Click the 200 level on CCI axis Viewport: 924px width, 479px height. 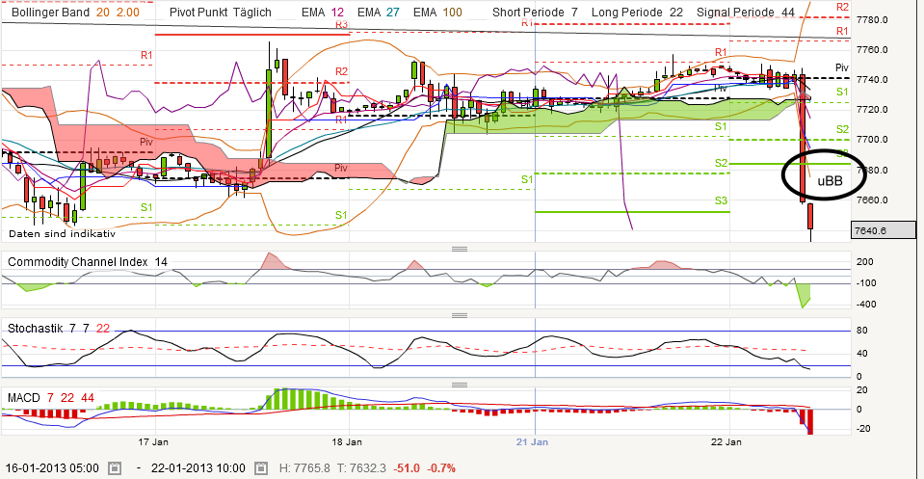(x=865, y=262)
